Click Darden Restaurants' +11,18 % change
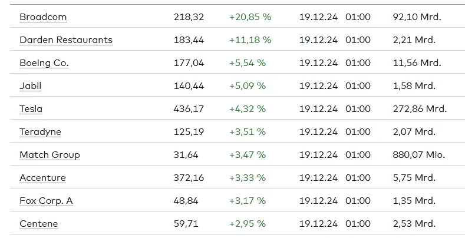The image size is (465, 238). tap(250, 39)
